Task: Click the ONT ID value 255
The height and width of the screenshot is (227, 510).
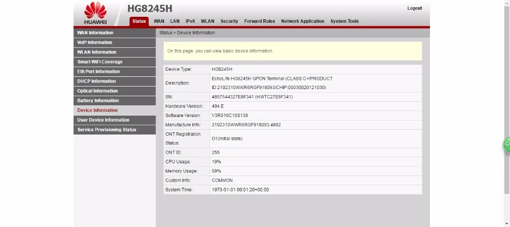Action: pos(216,152)
